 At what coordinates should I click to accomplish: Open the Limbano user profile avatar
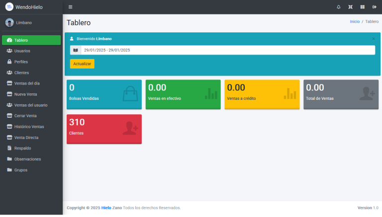click(9, 23)
